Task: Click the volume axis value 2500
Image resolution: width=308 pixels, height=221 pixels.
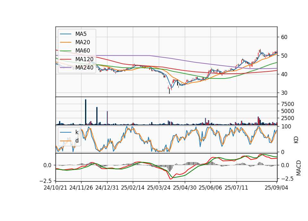Action: coord(287,118)
